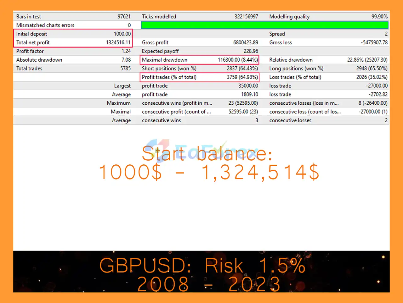The height and width of the screenshot is (303, 403).
Task: Click the Modelling quality 99.90% value
Action: pyautogui.click(x=379, y=17)
